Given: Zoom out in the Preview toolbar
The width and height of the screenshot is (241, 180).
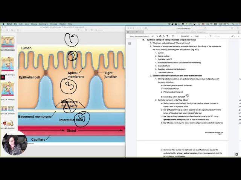Looking at the screenshot, I should click(x=7, y=30).
